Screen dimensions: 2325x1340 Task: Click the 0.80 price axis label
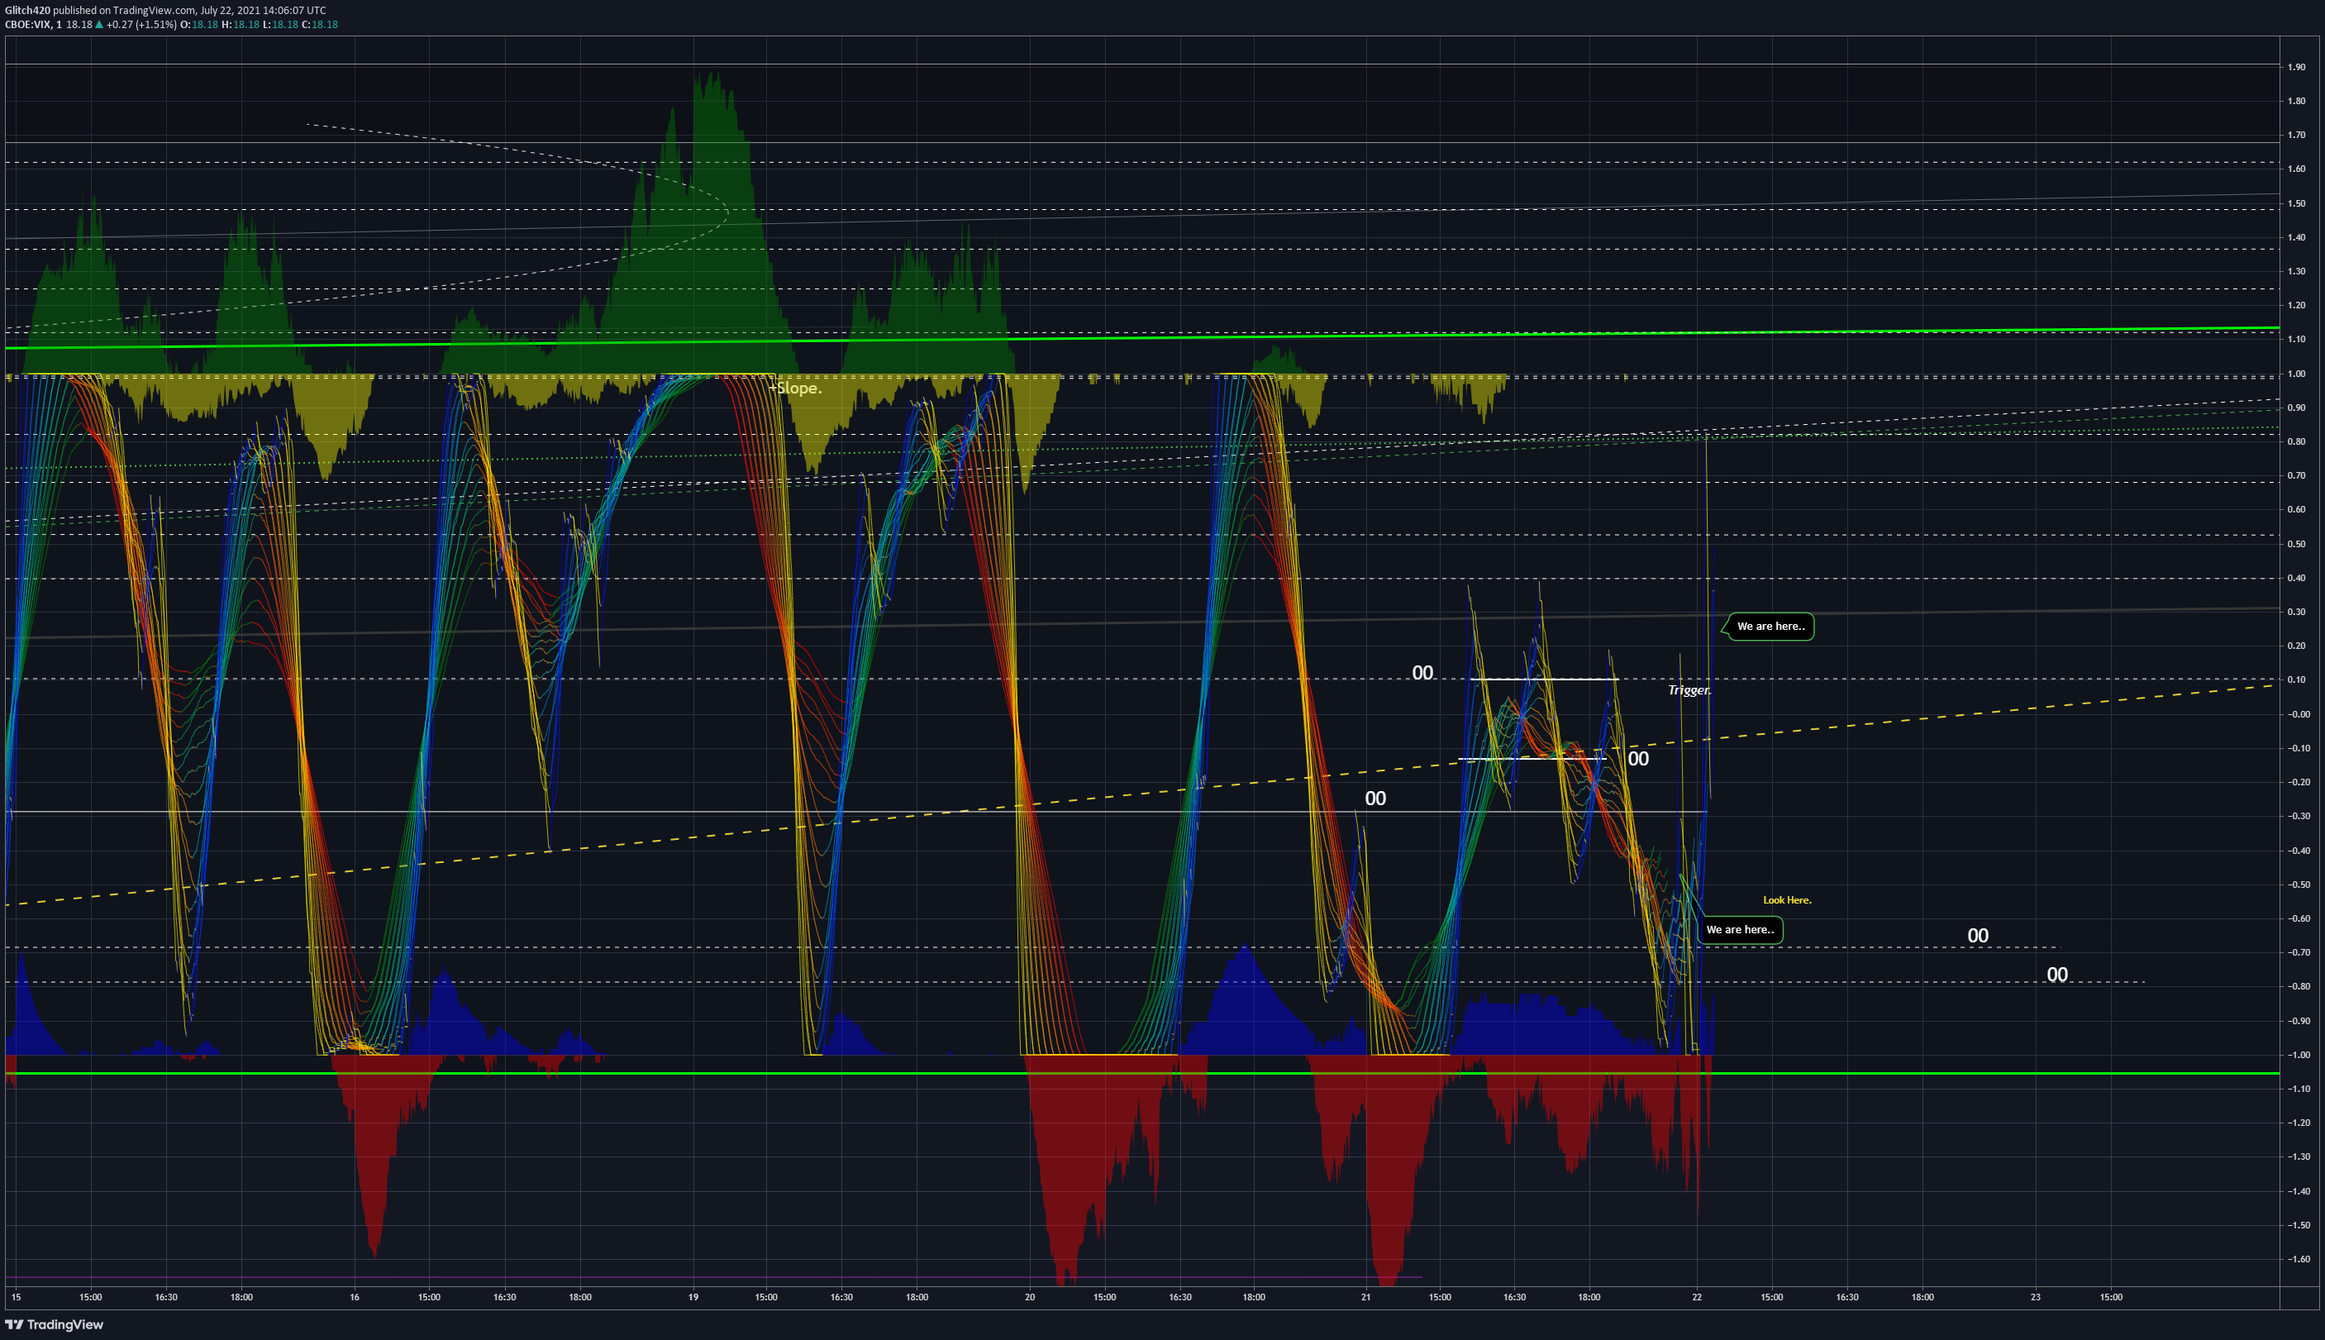2296,441
